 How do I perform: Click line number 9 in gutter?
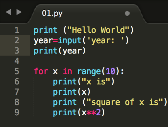pos(17,112)
